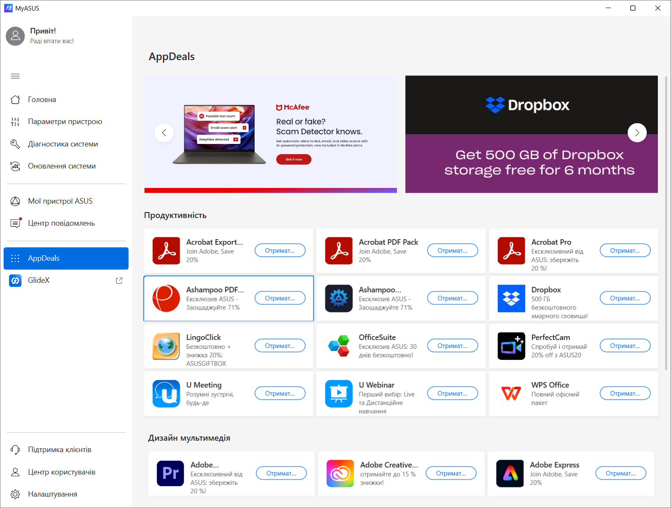Get the Acrobat Pro deal

625,251
